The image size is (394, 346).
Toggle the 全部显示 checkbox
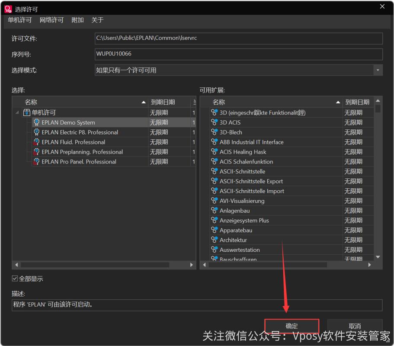point(15,279)
